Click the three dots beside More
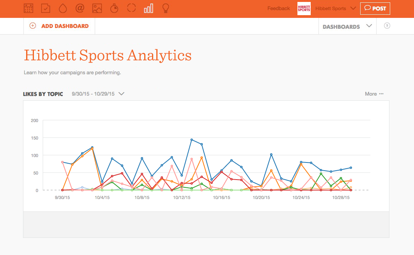This screenshot has height=255, width=414. (381, 94)
